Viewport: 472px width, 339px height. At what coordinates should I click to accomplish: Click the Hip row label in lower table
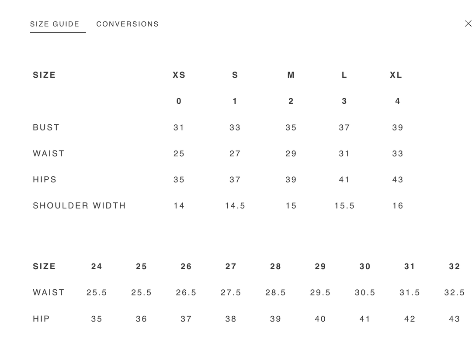click(x=41, y=318)
